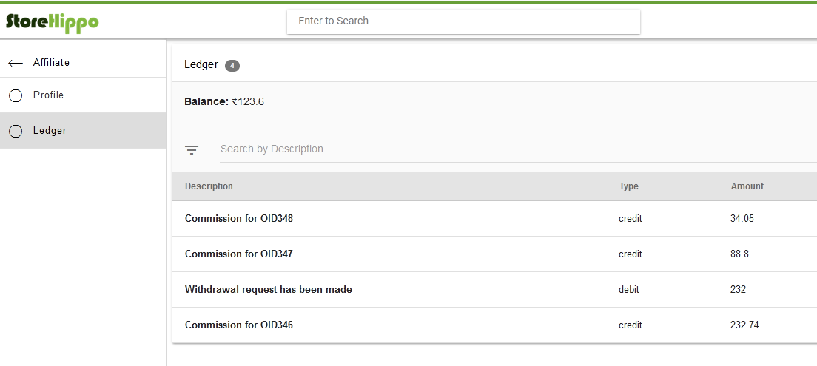Select the Ledger menu item
Image resolution: width=817 pixels, height=366 pixels.
pos(83,131)
